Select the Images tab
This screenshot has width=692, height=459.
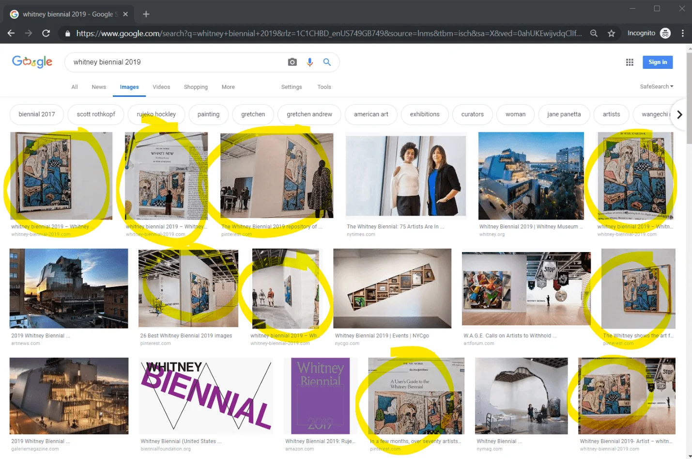[x=129, y=87]
